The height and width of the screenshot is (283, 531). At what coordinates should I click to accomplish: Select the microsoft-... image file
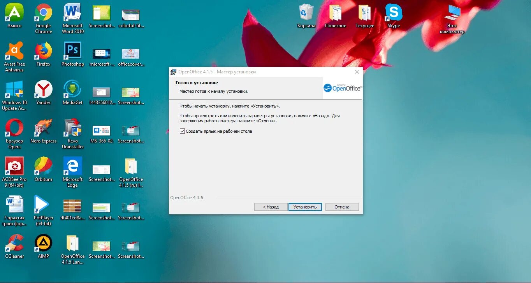[102, 57]
